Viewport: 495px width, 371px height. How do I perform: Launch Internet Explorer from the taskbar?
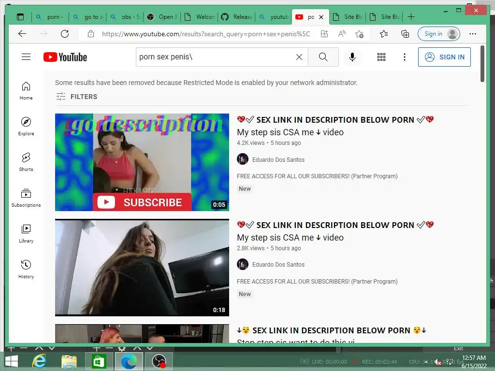coord(40,361)
